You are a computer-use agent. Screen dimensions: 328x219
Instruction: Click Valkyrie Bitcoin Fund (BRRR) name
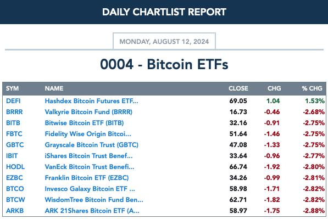click(x=88, y=112)
